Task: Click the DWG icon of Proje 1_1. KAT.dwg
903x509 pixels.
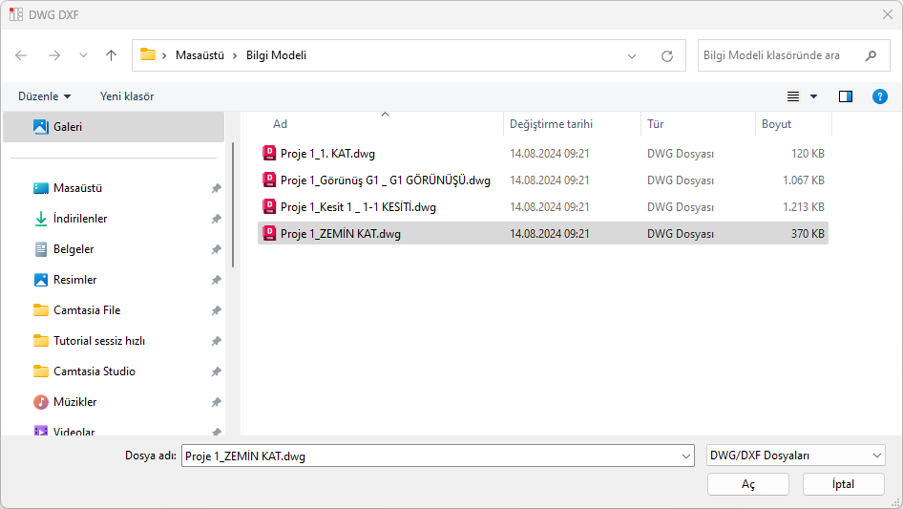Action: pyautogui.click(x=269, y=154)
